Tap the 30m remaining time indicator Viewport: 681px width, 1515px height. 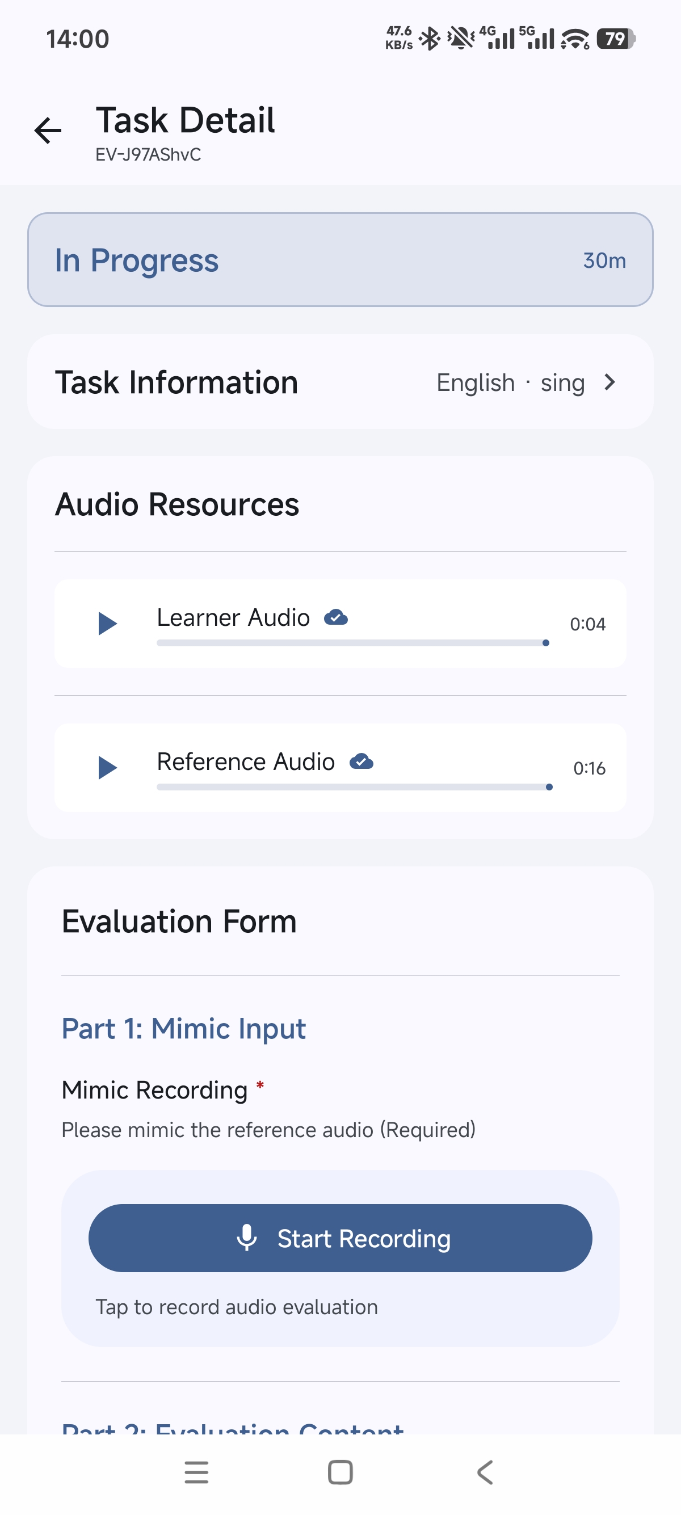(604, 260)
